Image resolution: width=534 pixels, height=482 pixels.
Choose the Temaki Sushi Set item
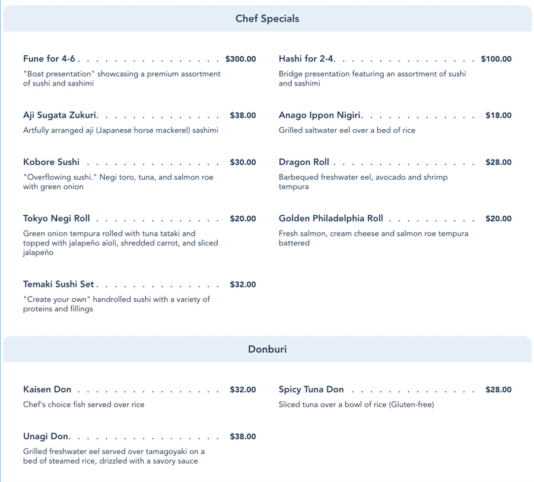59,285
